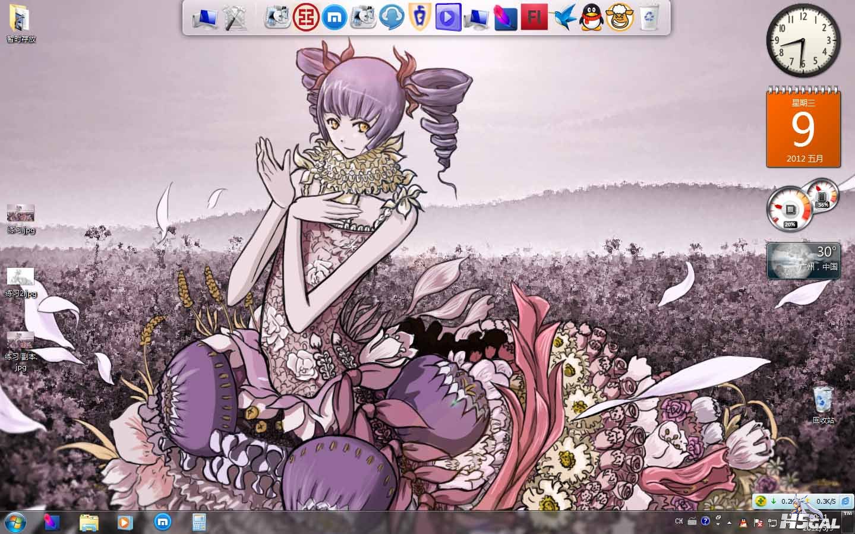The image size is (855, 534).
Task: Click the 0.3K/S speed reading
Action: [826, 501]
